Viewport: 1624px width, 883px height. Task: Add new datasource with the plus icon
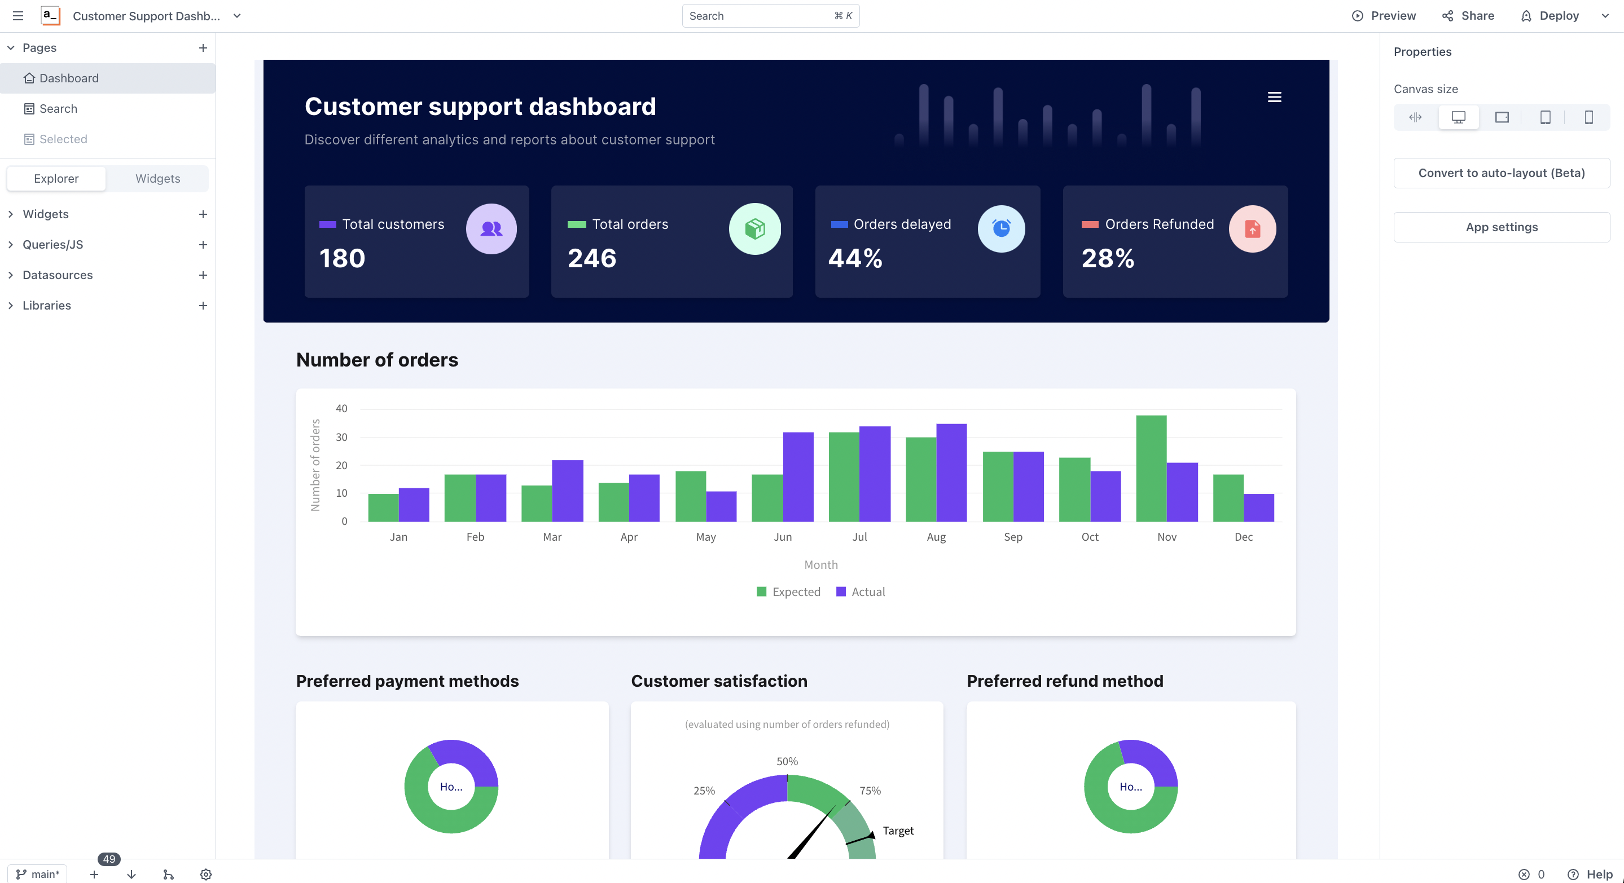(203, 275)
